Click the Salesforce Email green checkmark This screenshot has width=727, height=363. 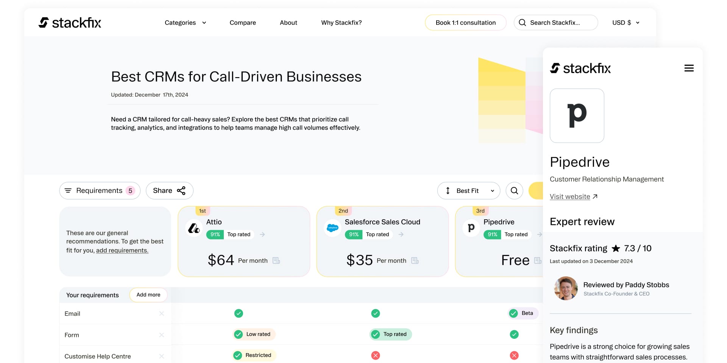375,313
